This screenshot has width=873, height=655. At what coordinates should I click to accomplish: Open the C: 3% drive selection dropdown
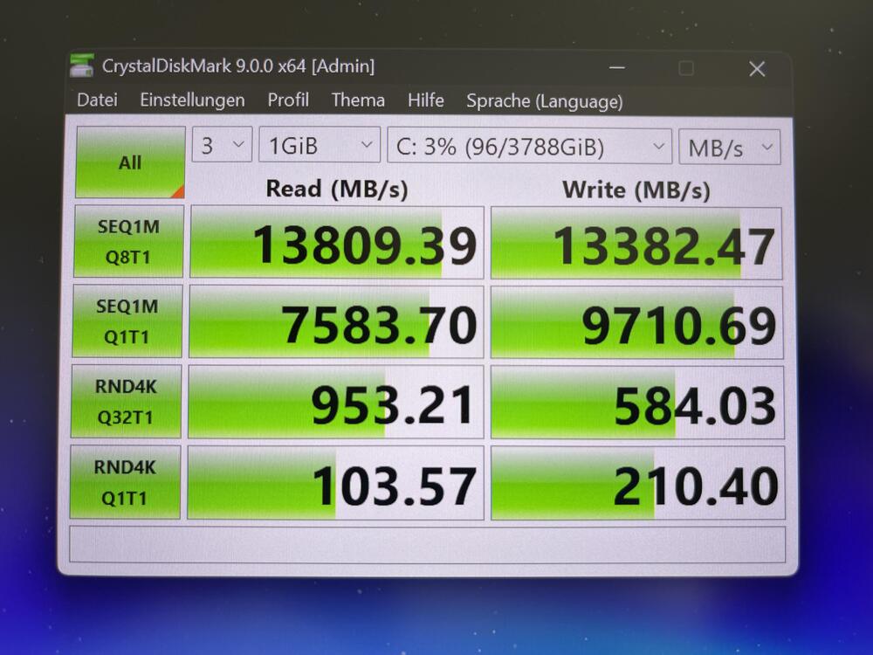(x=529, y=147)
